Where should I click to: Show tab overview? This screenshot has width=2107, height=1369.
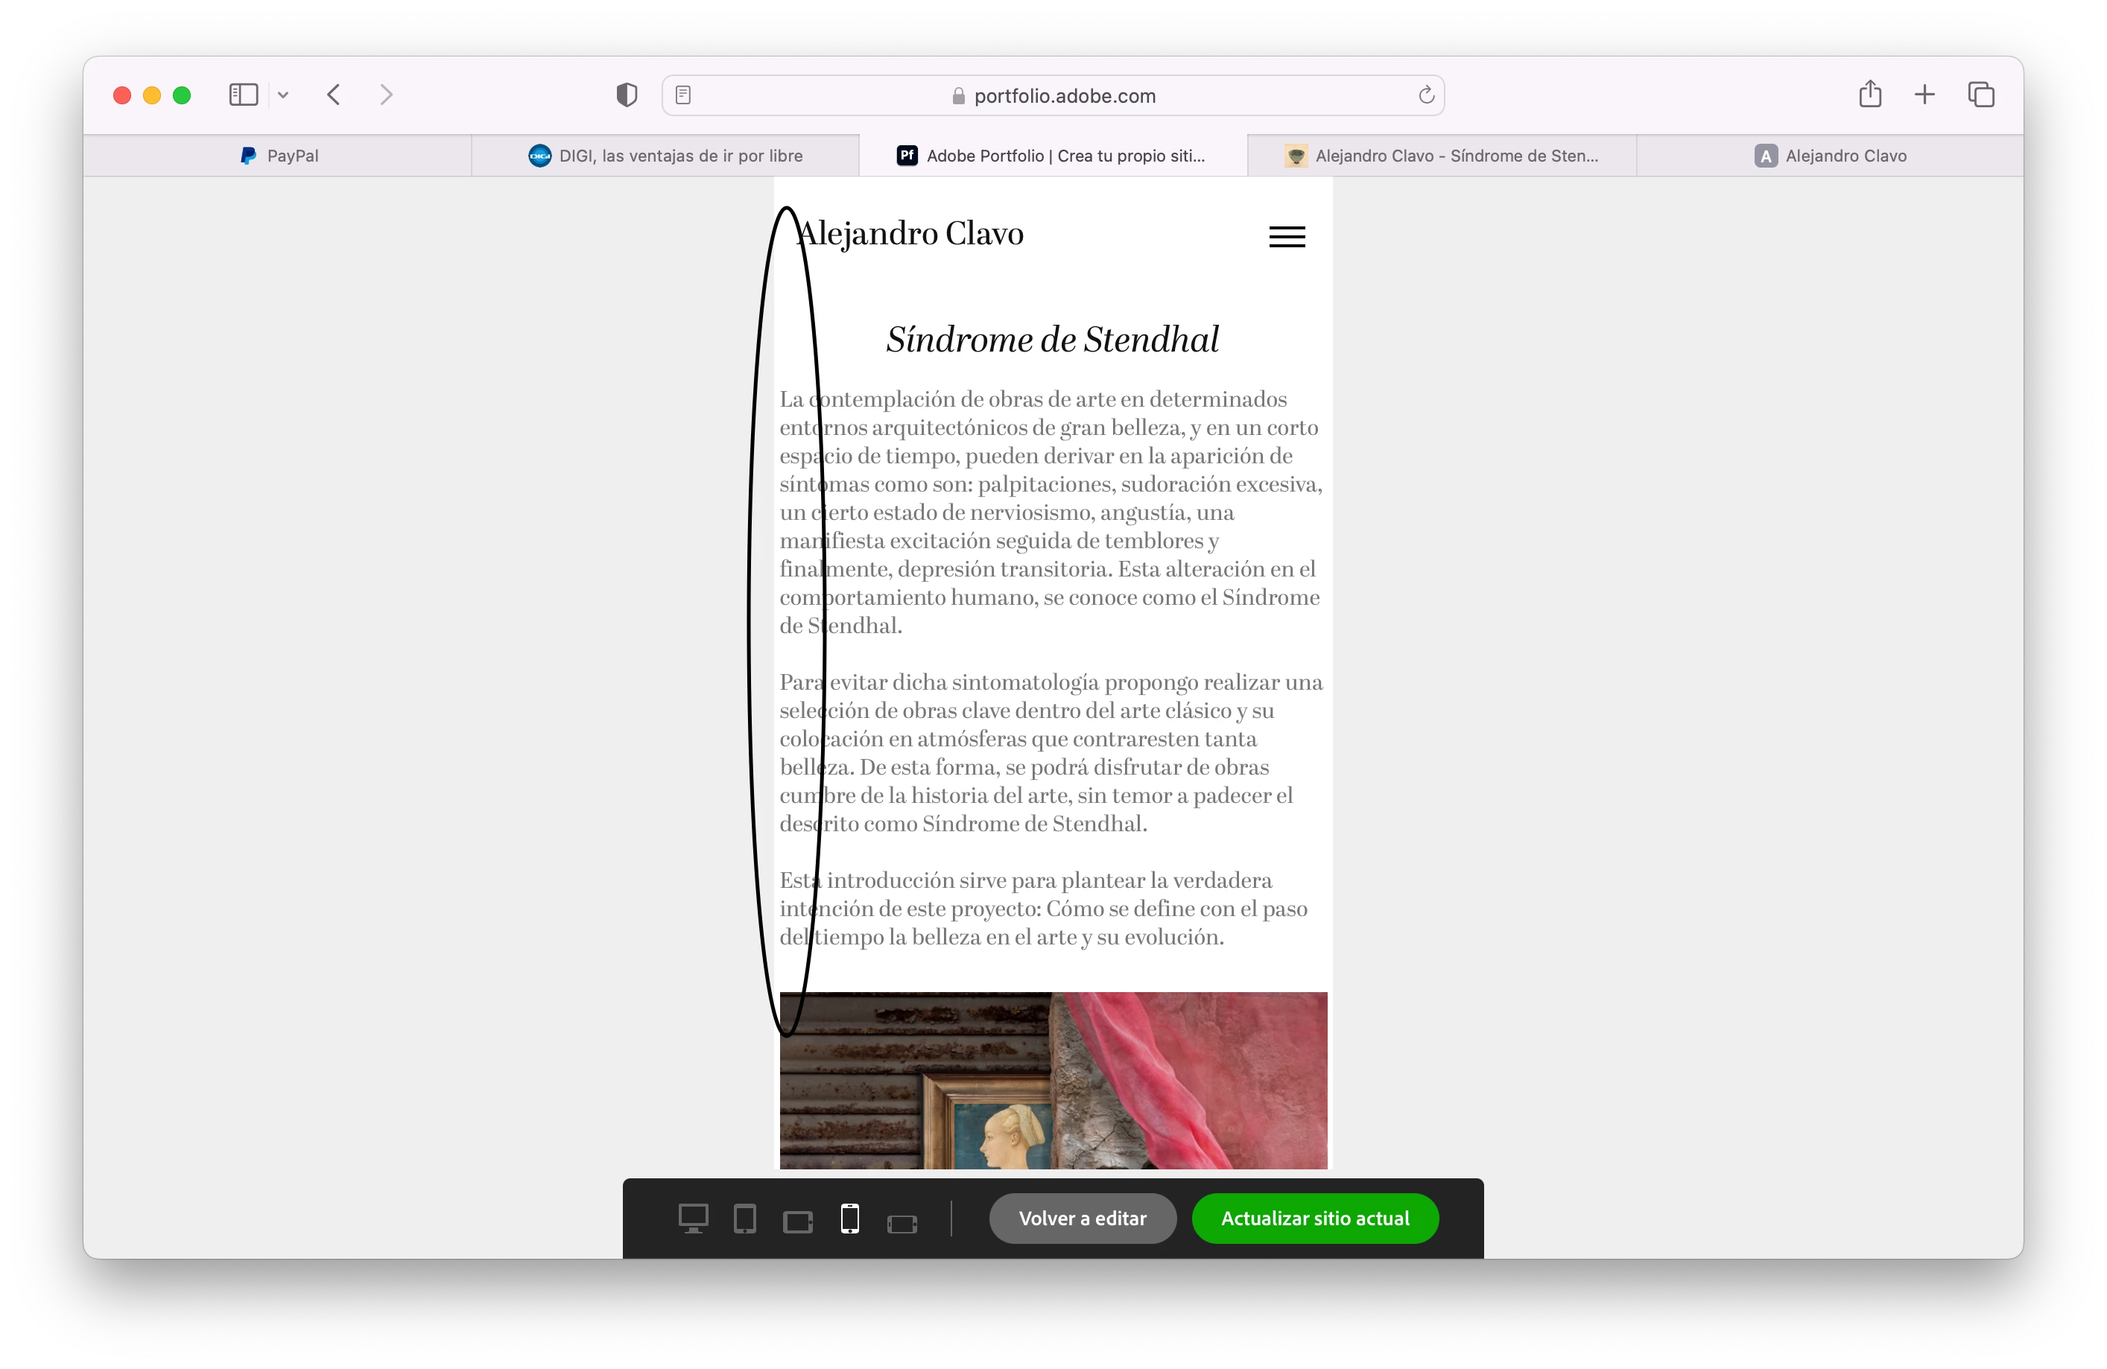coord(1980,95)
